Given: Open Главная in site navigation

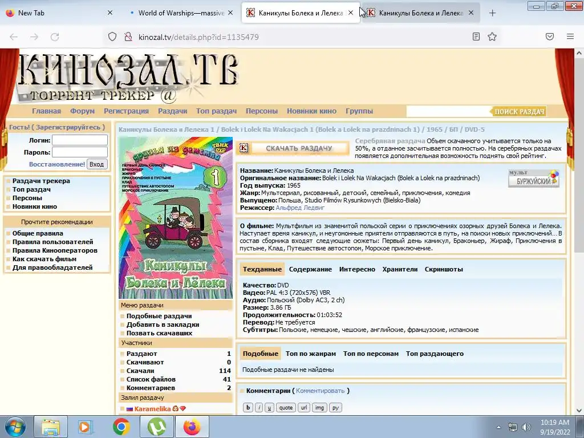Looking at the screenshot, I should (46, 111).
